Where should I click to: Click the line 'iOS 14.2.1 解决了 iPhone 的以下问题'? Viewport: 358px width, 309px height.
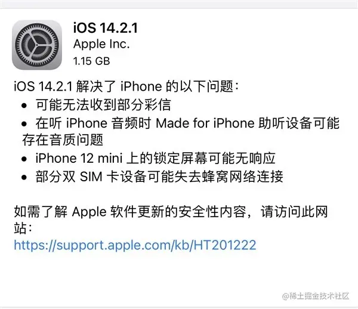tap(126, 86)
